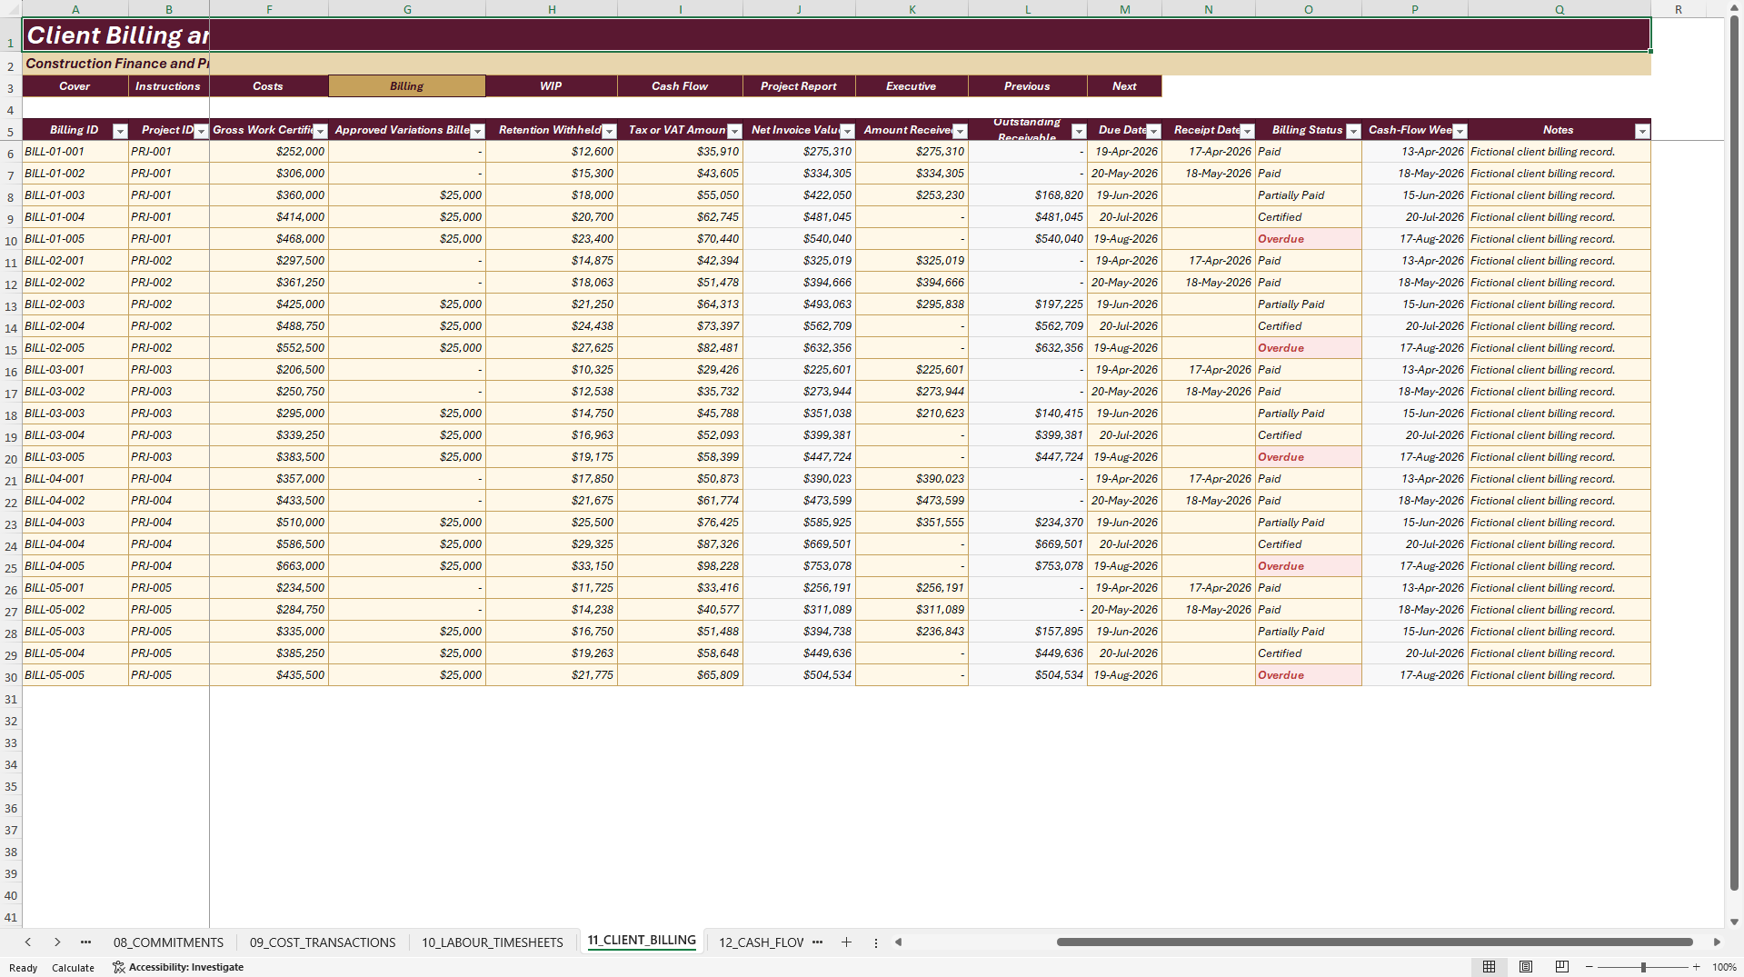Open Notes column filter dropdown
The height and width of the screenshot is (977, 1744).
(1641, 132)
